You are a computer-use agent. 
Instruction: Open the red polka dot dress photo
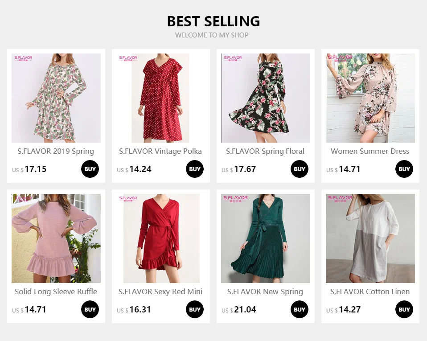(x=160, y=98)
